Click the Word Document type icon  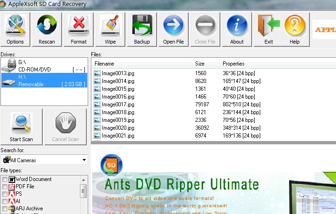[x=11, y=179]
